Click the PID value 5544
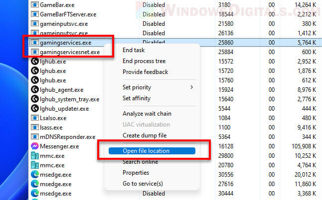Viewport: 322px width, 200px height. click(x=224, y=109)
